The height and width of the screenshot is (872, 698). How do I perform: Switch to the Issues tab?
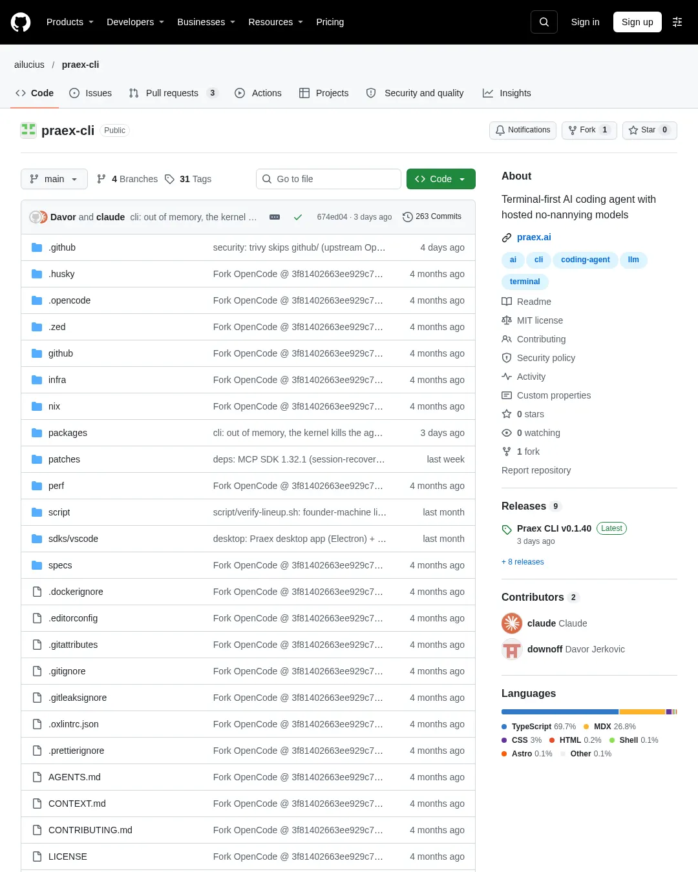(90, 93)
